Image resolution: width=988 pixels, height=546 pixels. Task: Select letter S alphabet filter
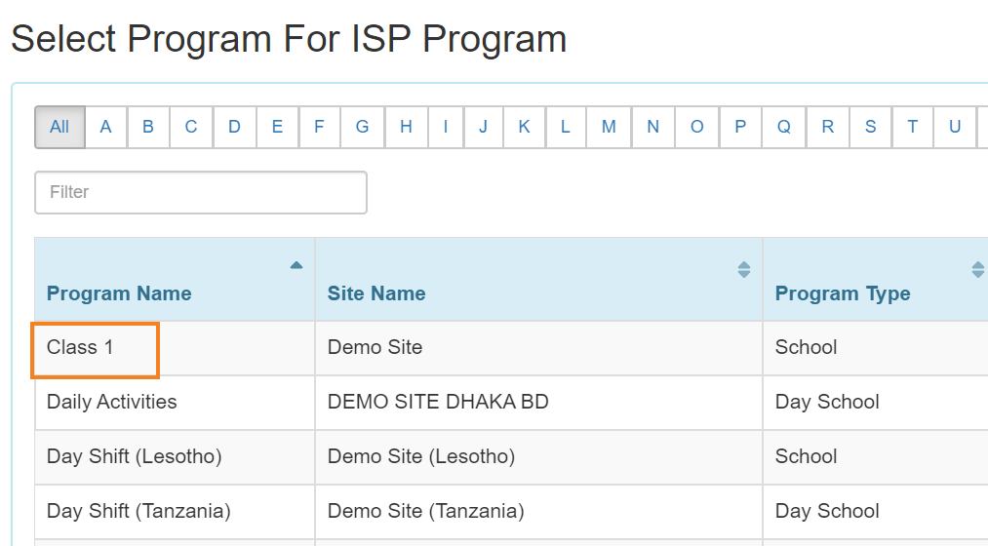click(871, 127)
